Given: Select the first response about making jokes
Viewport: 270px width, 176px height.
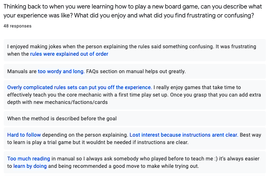Looking at the screenshot, I should [x=135, y=50].
